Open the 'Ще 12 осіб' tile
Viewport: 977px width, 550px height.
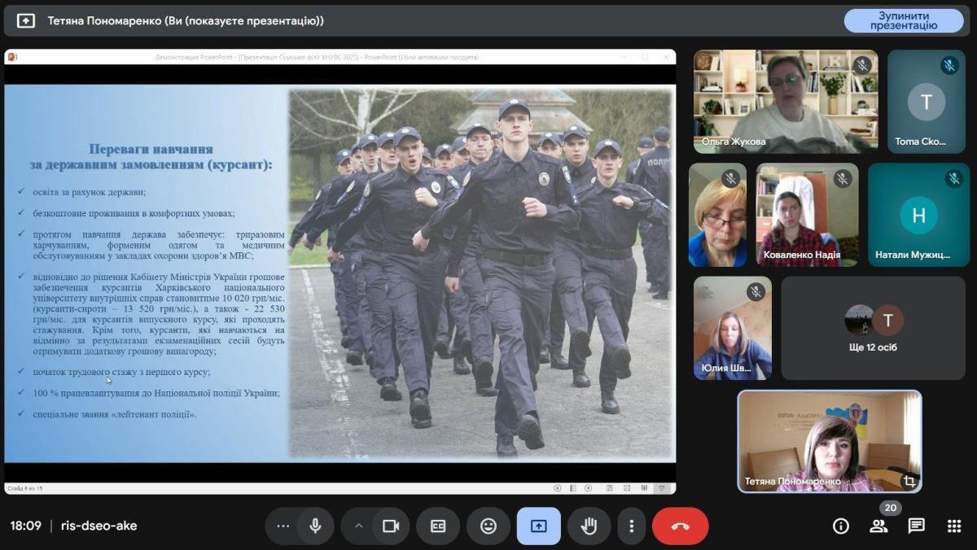873,328
